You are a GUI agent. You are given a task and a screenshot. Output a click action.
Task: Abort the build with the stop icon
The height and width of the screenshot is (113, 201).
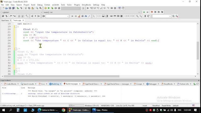pyautogui.click(x=59, y=8)
